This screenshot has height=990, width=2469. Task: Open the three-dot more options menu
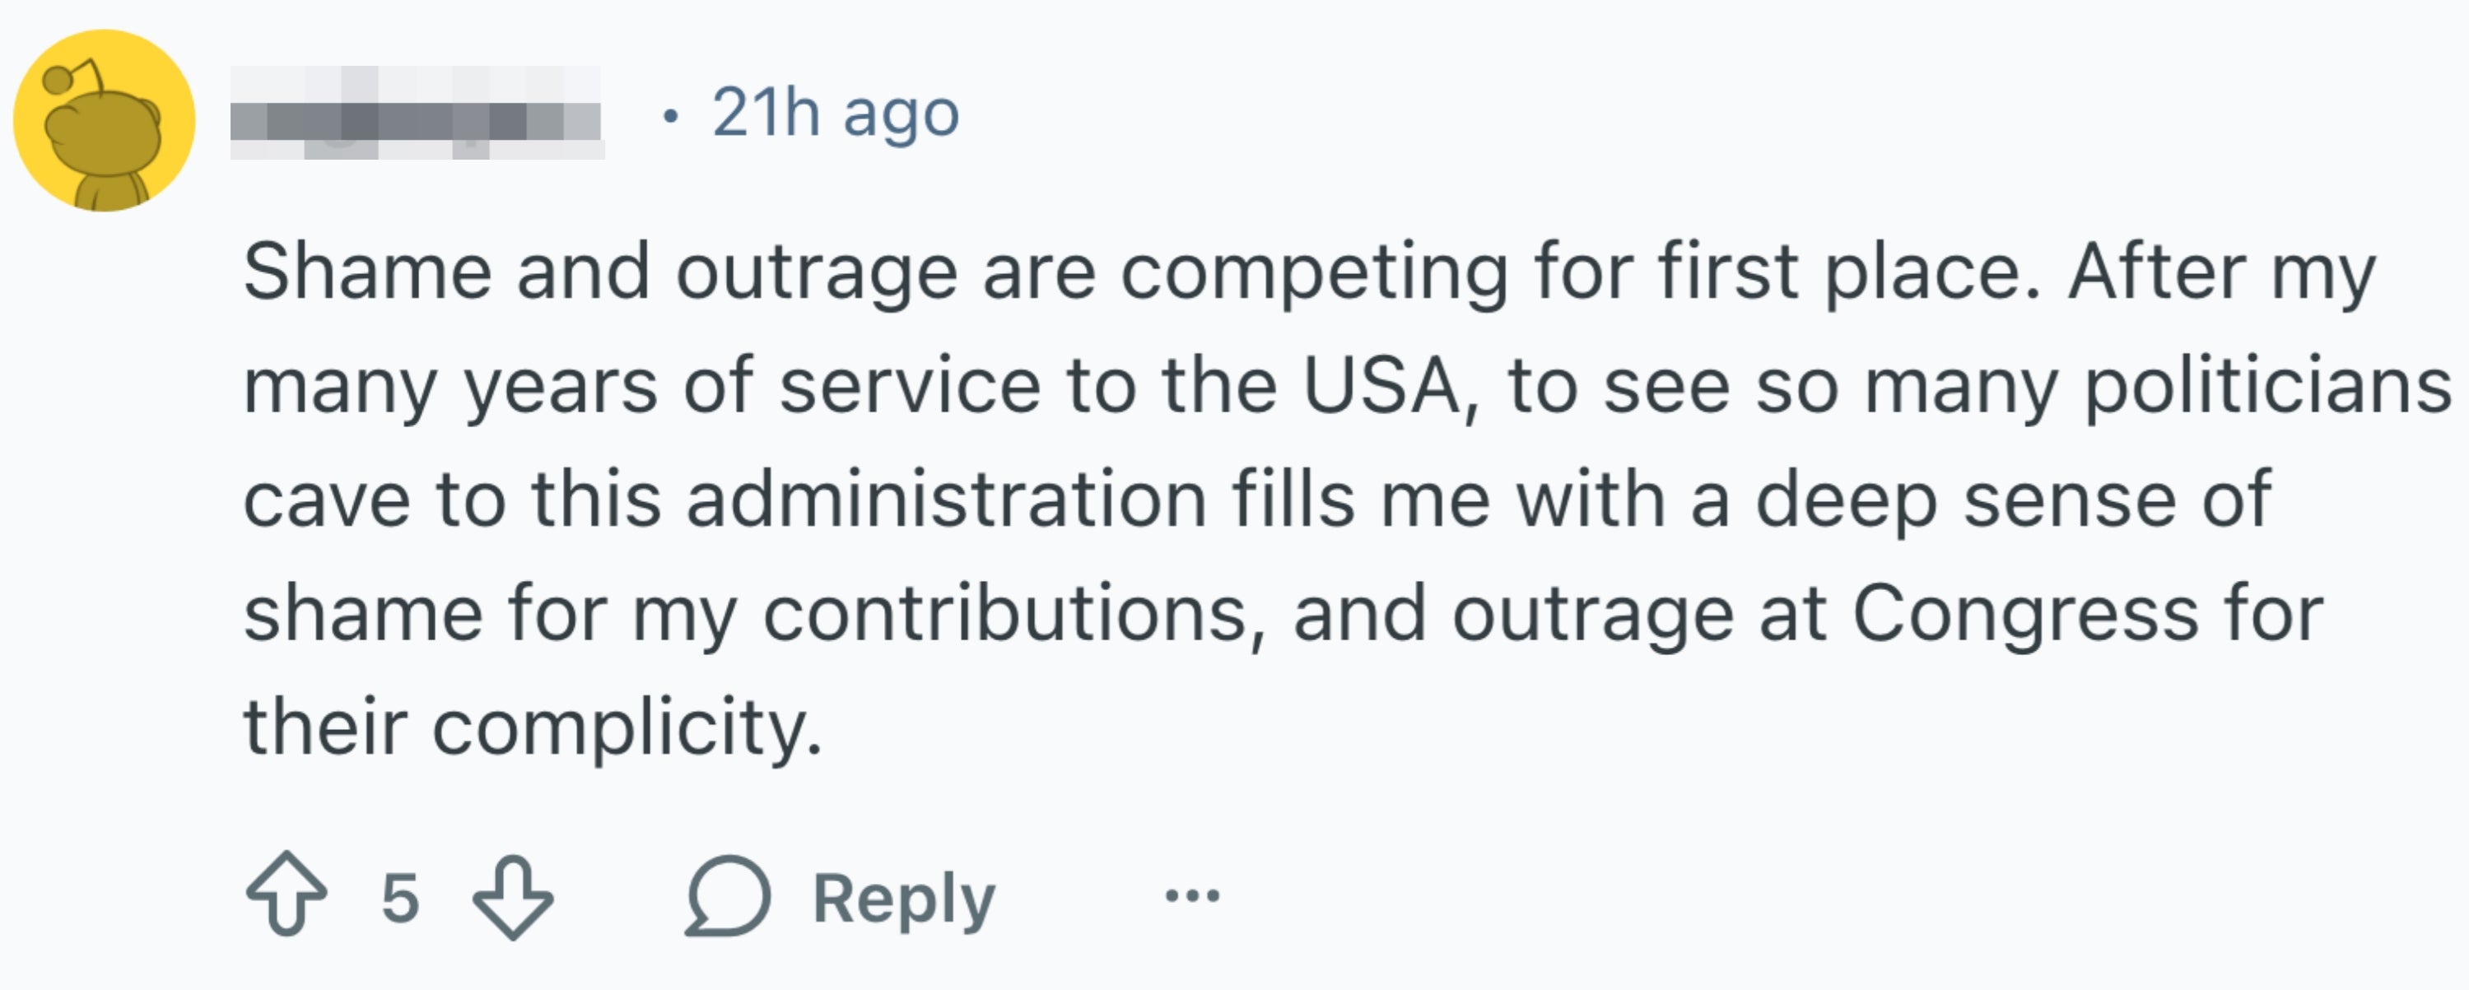click(x=1191, y=896)
